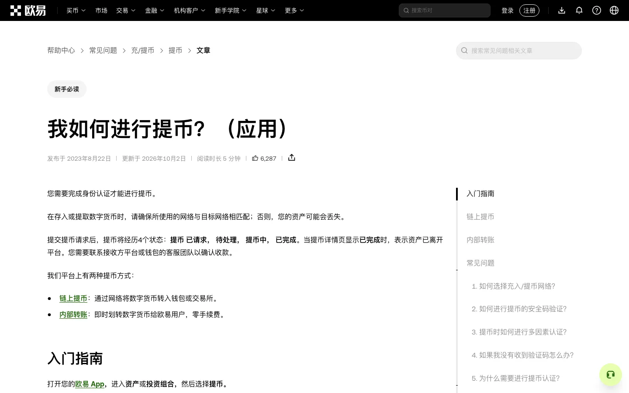Open the 链上提币 link in the bullet list

tap(73, 299)
